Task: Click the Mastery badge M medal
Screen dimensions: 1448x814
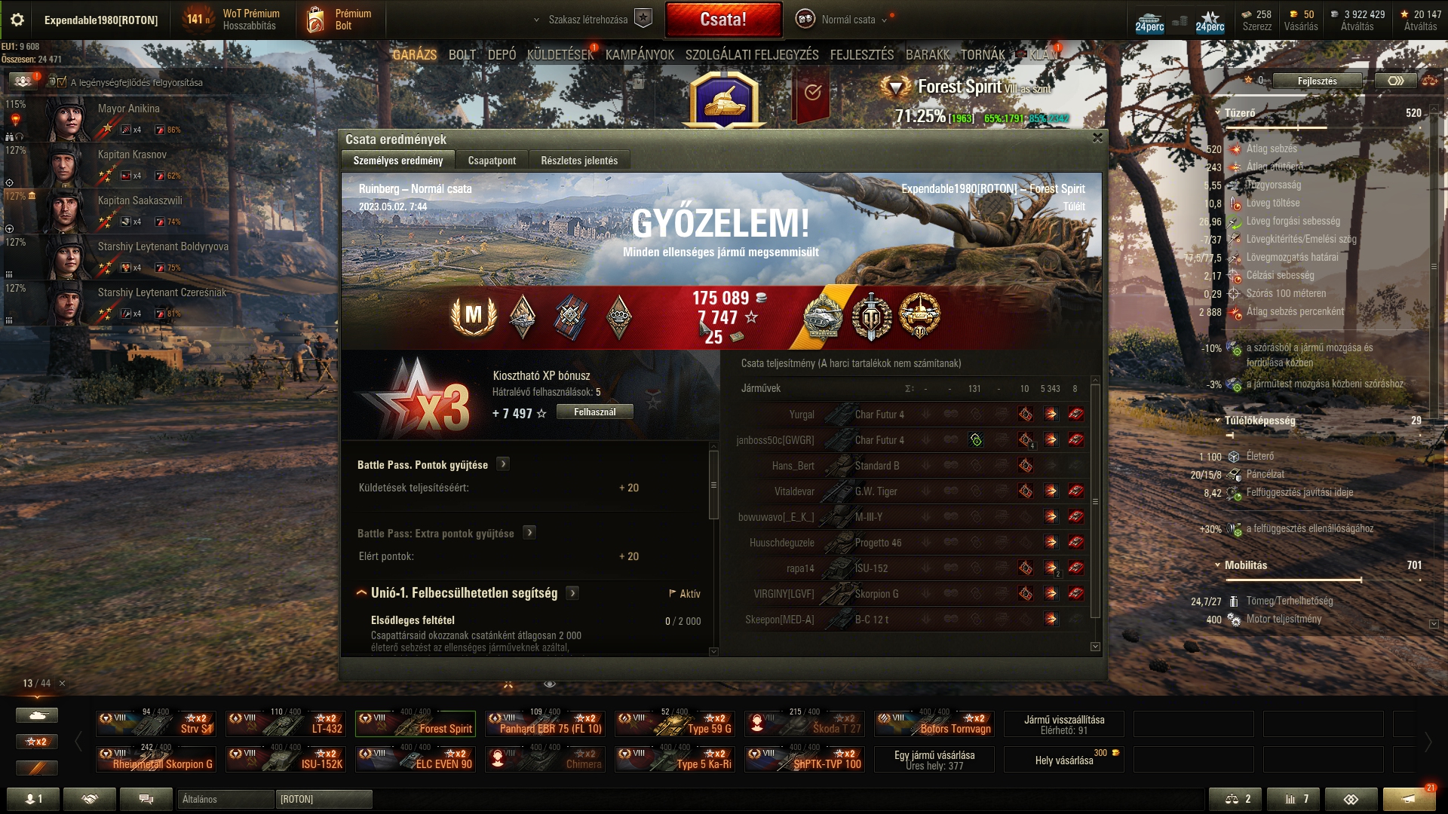Action: (x=474, y=316)
